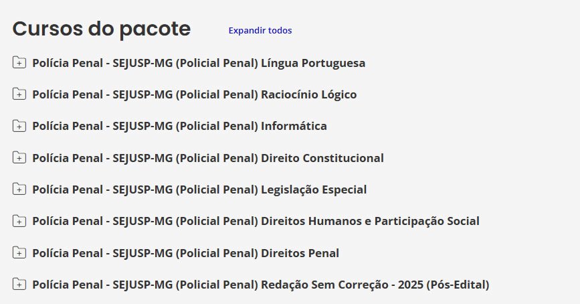Open the Informática course title row
The height and width of the screenshot is (304, 580).
pos(179,126)
